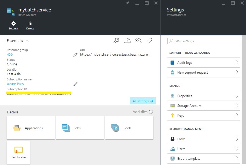Open the Keys icon in Essentials bar

tap(116, 41)
